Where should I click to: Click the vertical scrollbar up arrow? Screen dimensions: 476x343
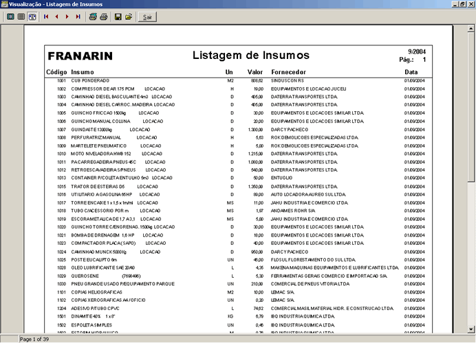(x=470, y=28)
